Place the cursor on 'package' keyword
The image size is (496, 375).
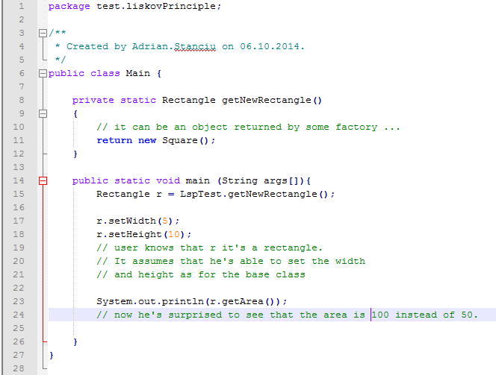click(69, 6)
